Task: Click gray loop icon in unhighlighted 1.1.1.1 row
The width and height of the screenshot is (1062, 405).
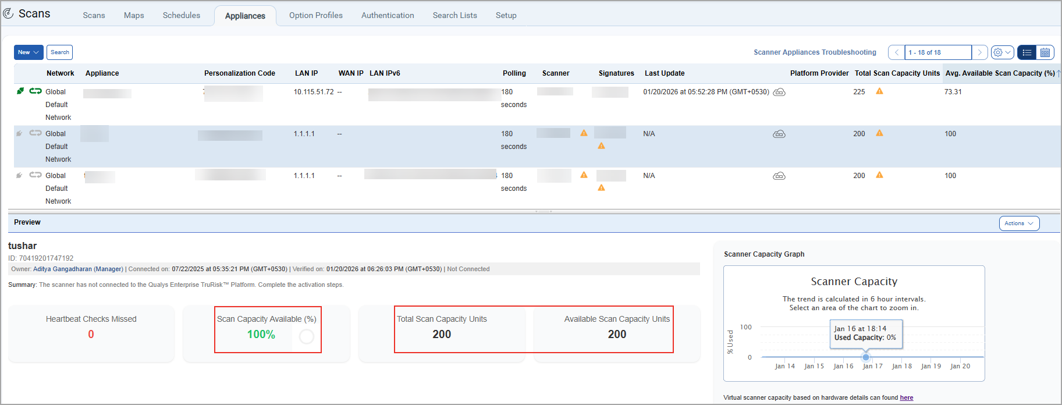Action: click(35, 175)
